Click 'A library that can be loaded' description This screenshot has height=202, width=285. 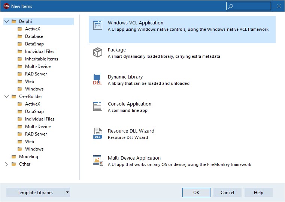pos(149,83)
